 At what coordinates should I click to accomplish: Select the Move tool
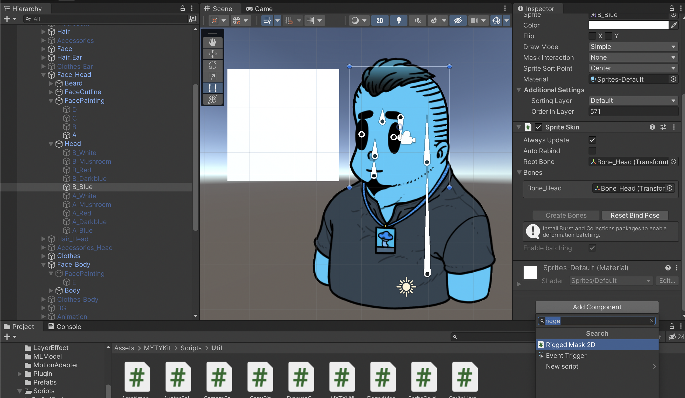pyautogui.click(x=212, y=54)
